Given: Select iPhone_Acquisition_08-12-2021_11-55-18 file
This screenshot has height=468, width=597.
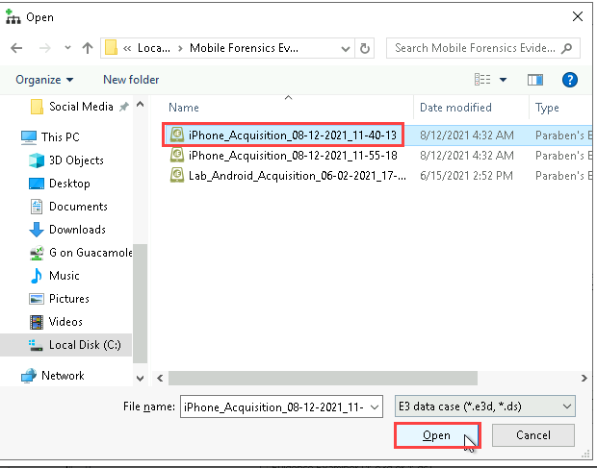Looking at the screenshot, I should (293, 156).
